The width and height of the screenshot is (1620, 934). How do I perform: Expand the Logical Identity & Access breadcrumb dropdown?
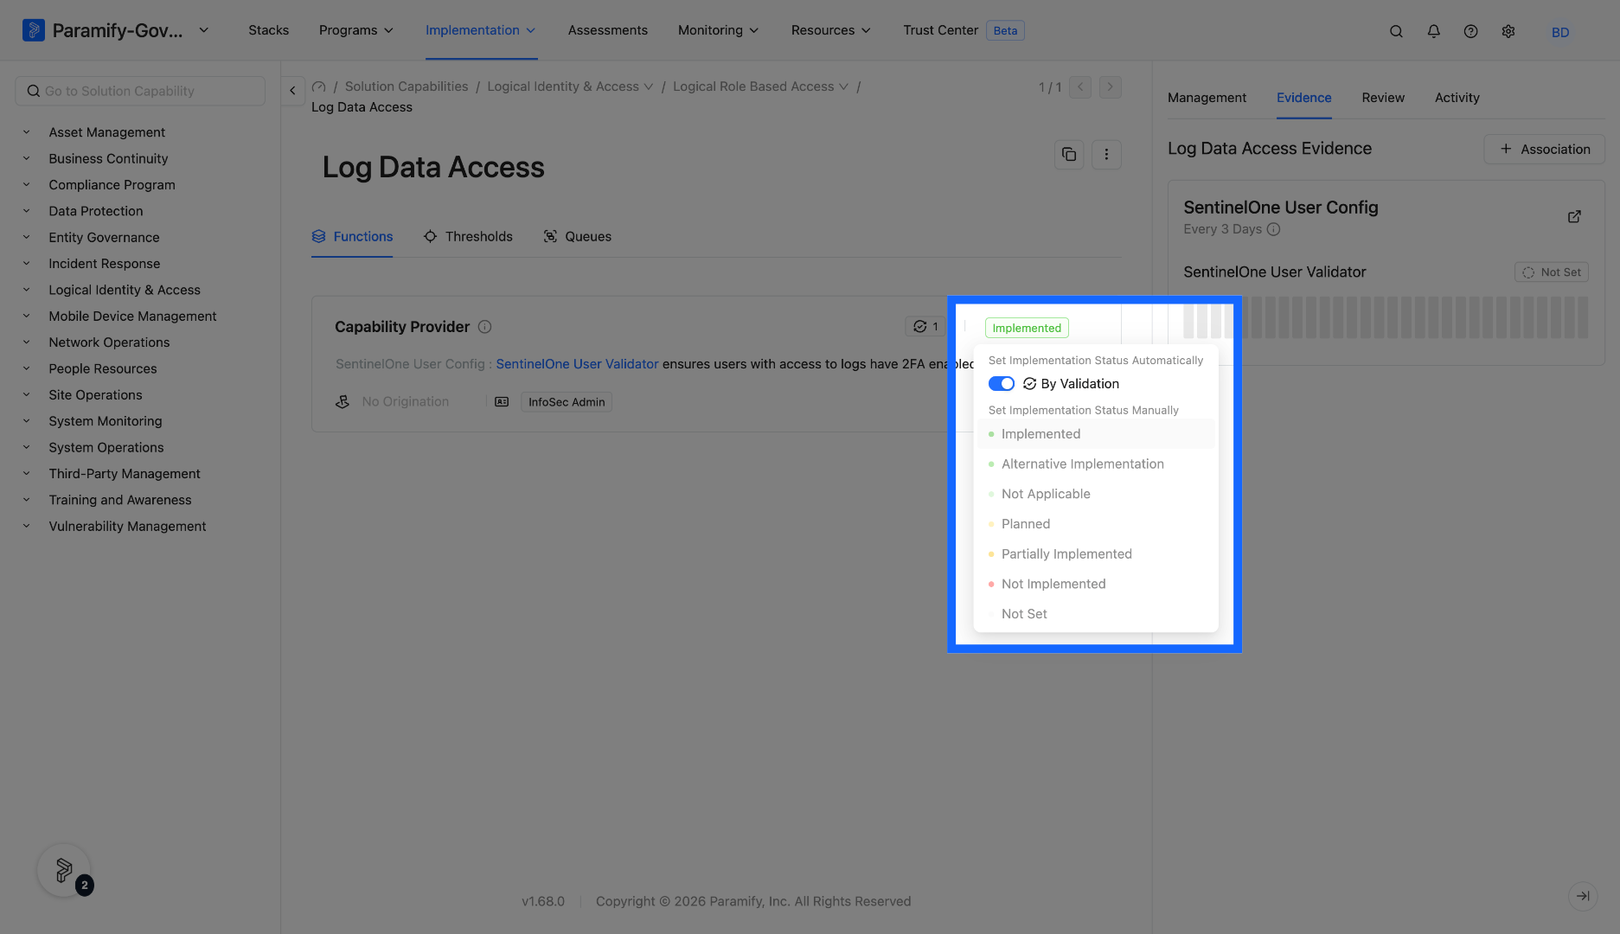tap(649, 86)
